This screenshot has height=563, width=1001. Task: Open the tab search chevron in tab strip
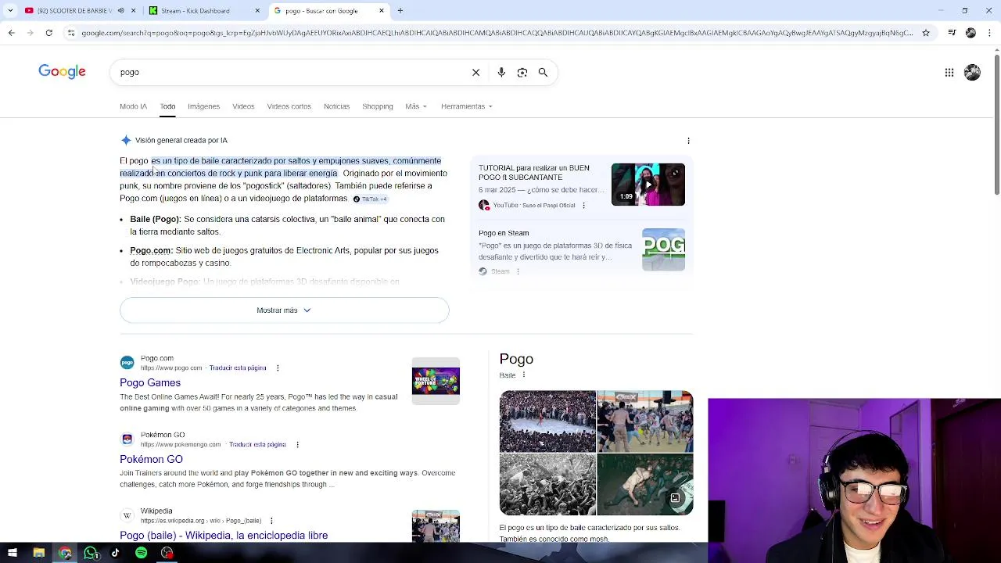[x=10, y=11]
